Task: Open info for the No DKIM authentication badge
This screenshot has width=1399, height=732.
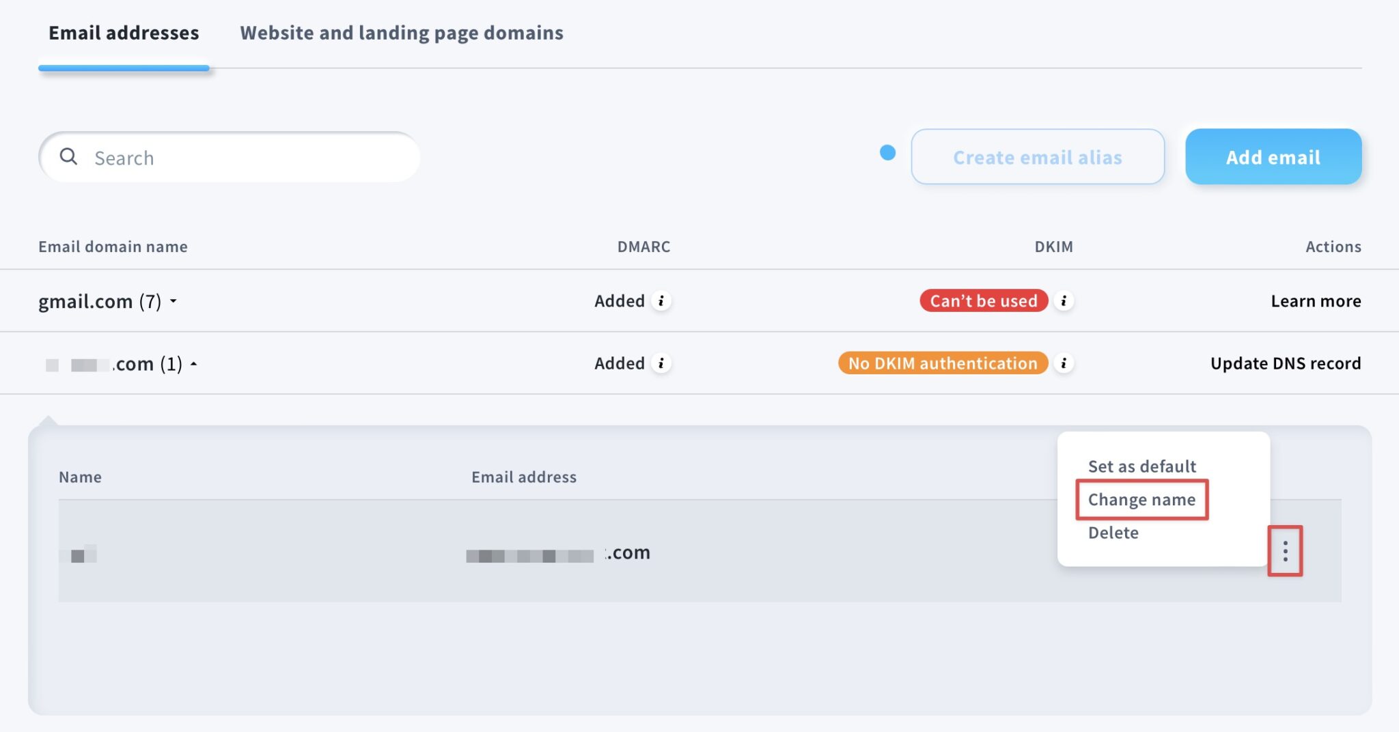Action: [x=1064, y=363]
